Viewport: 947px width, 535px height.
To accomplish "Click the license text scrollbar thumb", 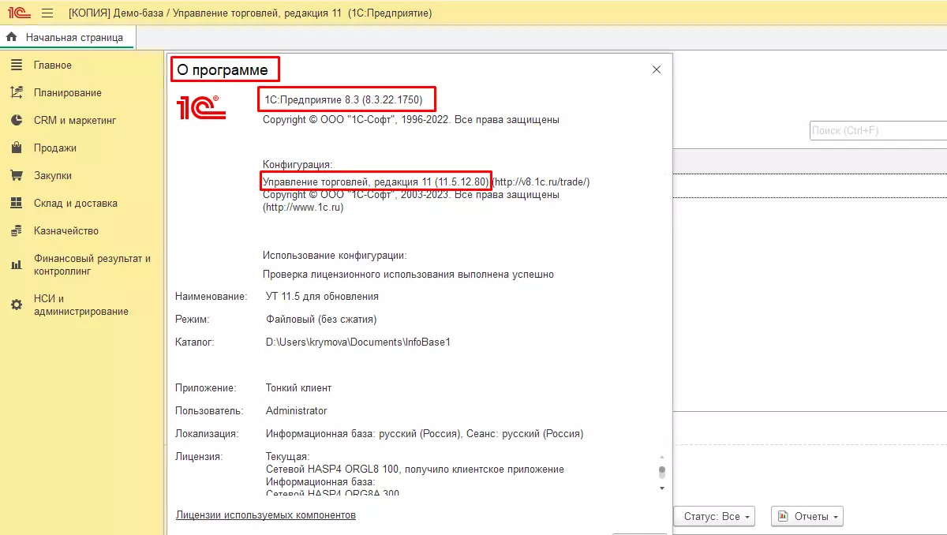I will pyautogui.click(x=662, y=471).
